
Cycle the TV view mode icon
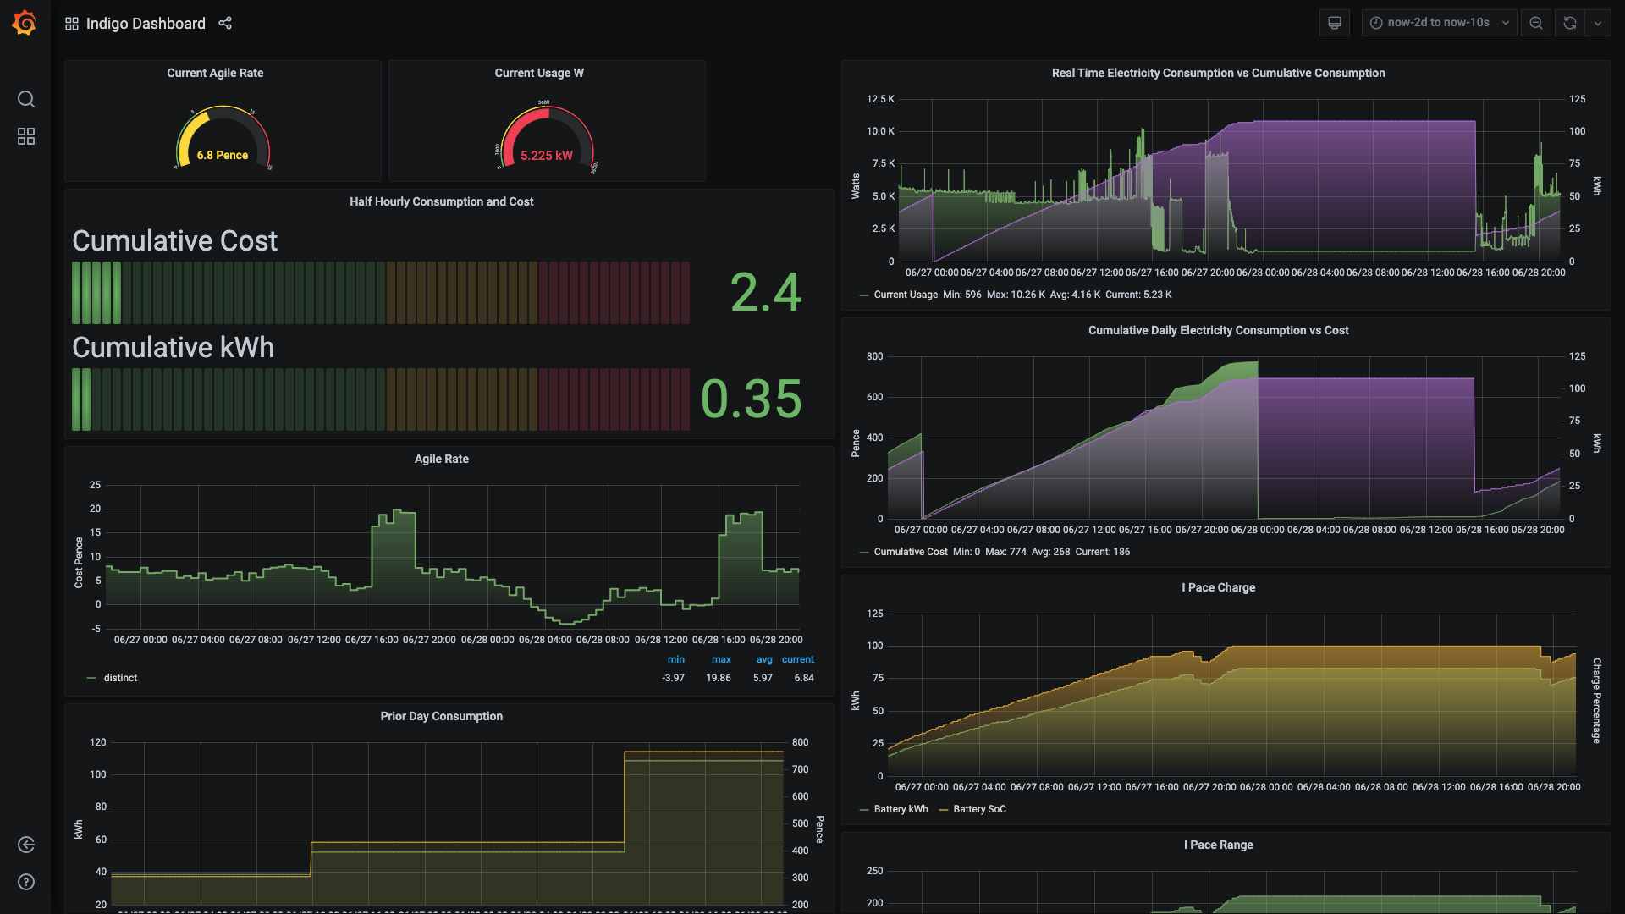(x=1335, y=23)
